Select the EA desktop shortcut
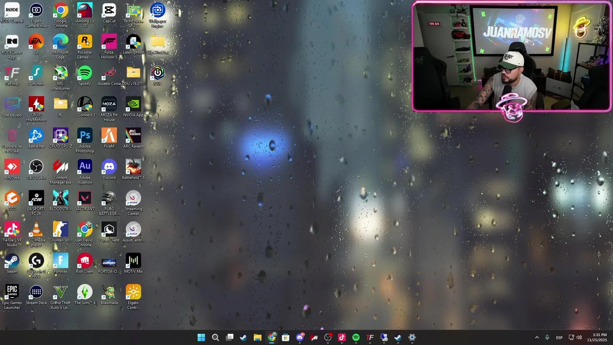Screen dimensions: 613x345 (x=36, y=45)
